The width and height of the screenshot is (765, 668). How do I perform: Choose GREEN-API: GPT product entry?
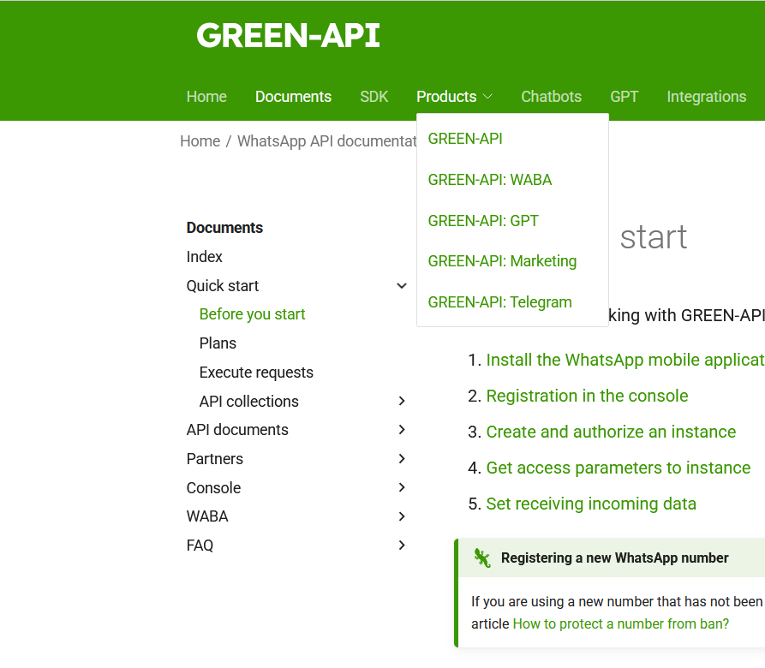click(483, 220)
